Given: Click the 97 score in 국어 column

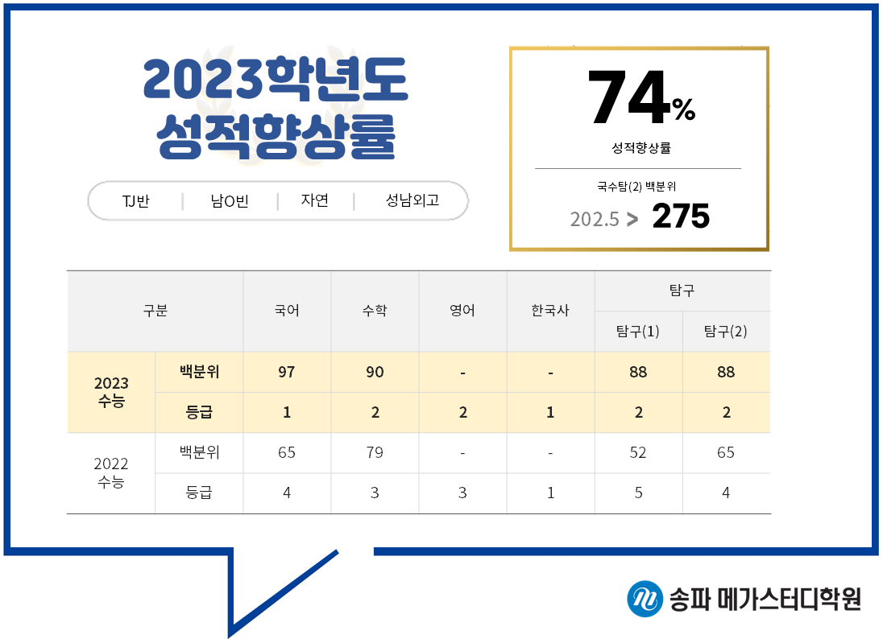Looking at the screenshot, I should click(287, 372).
